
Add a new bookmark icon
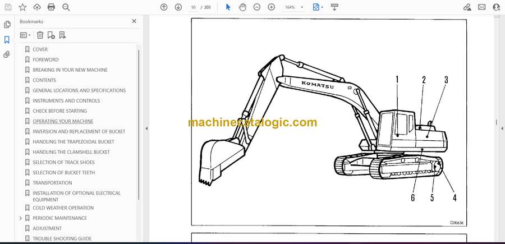(51, 35)
